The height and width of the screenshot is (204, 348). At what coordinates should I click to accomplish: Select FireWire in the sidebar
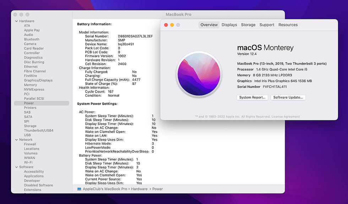31,76
